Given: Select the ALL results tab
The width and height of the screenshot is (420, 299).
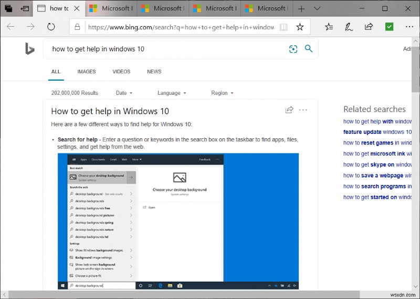Looking at the screenshot, I should click(x=56, y=72).
